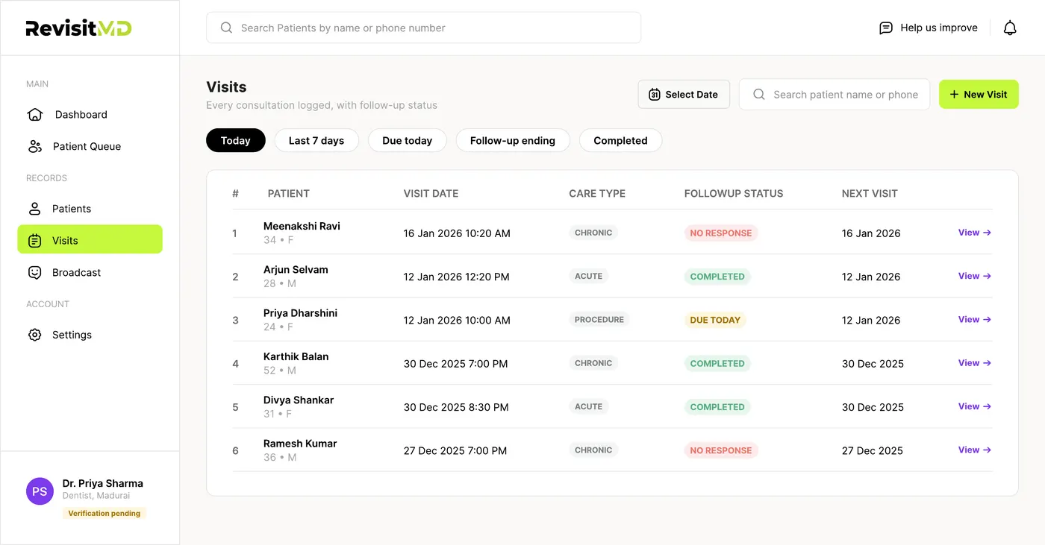Screen dimensions: 1045x545
Task: Click the RevisitMD logo
Action: click(x=78, y=28)
